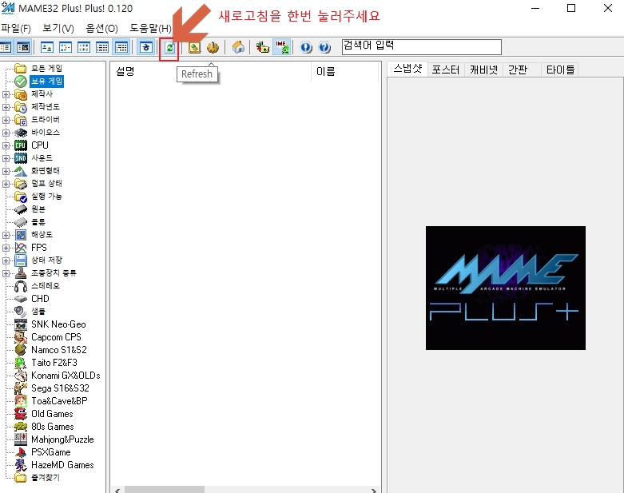Viewport: 624px width, 493px height.
Task: Expand the CPU tree folder
Action: 6,145
